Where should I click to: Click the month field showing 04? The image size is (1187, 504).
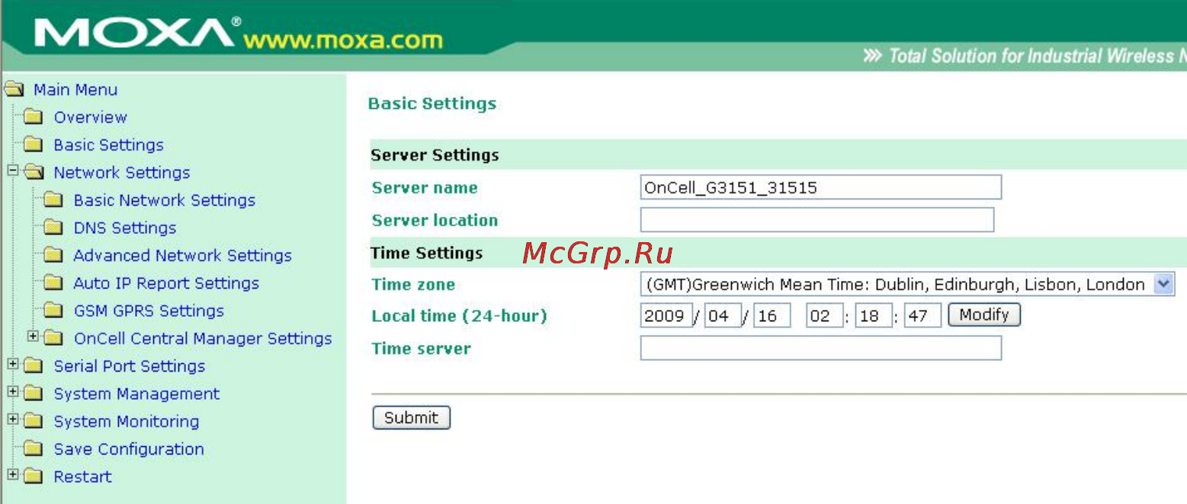coord(723,316)
